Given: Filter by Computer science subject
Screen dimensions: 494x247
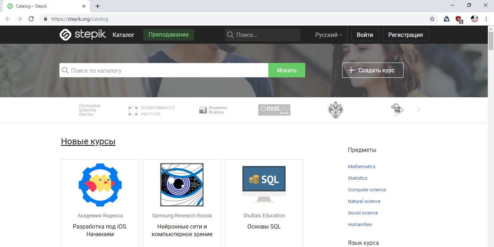Looking at the screenshot, I should pos(367,189).
